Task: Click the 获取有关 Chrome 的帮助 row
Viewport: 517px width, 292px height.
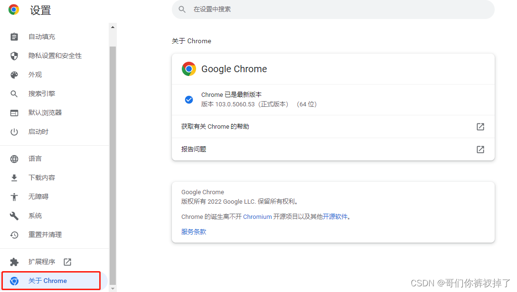Action: [333, 127]
